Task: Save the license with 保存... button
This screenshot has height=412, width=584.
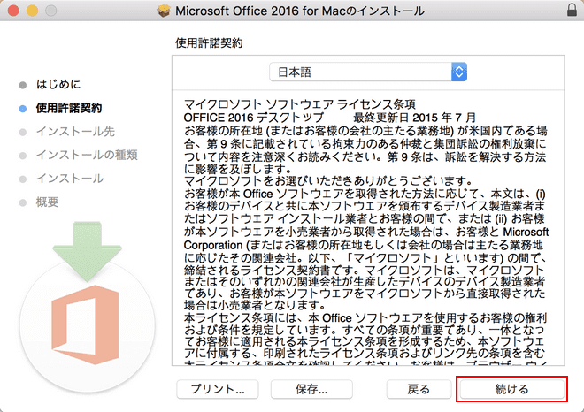Action: coord(311,389)
